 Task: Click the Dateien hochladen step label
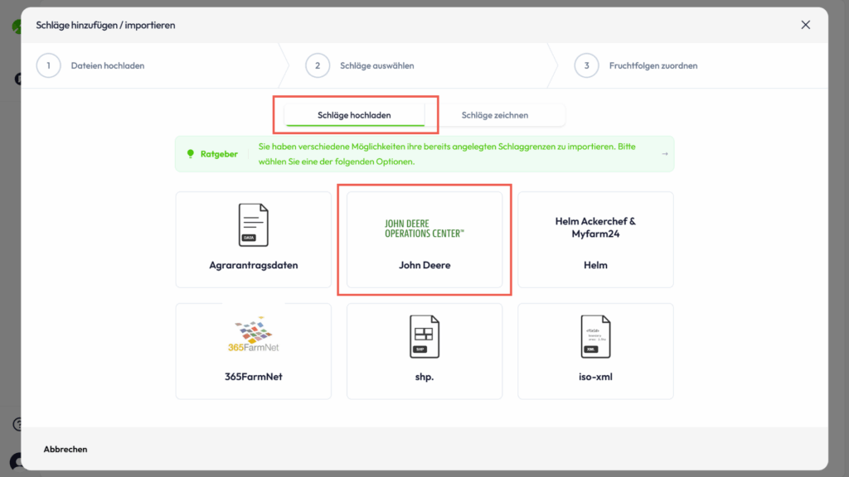coord(108,65)
